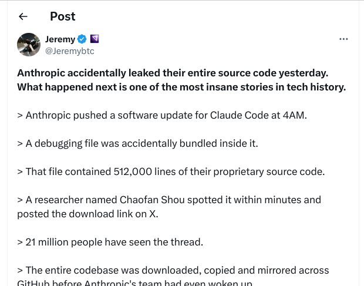Screen dimensions: 364x286
Task: Click the purple affiliate badge beside Jeremy
Action: tap(95, 39)
